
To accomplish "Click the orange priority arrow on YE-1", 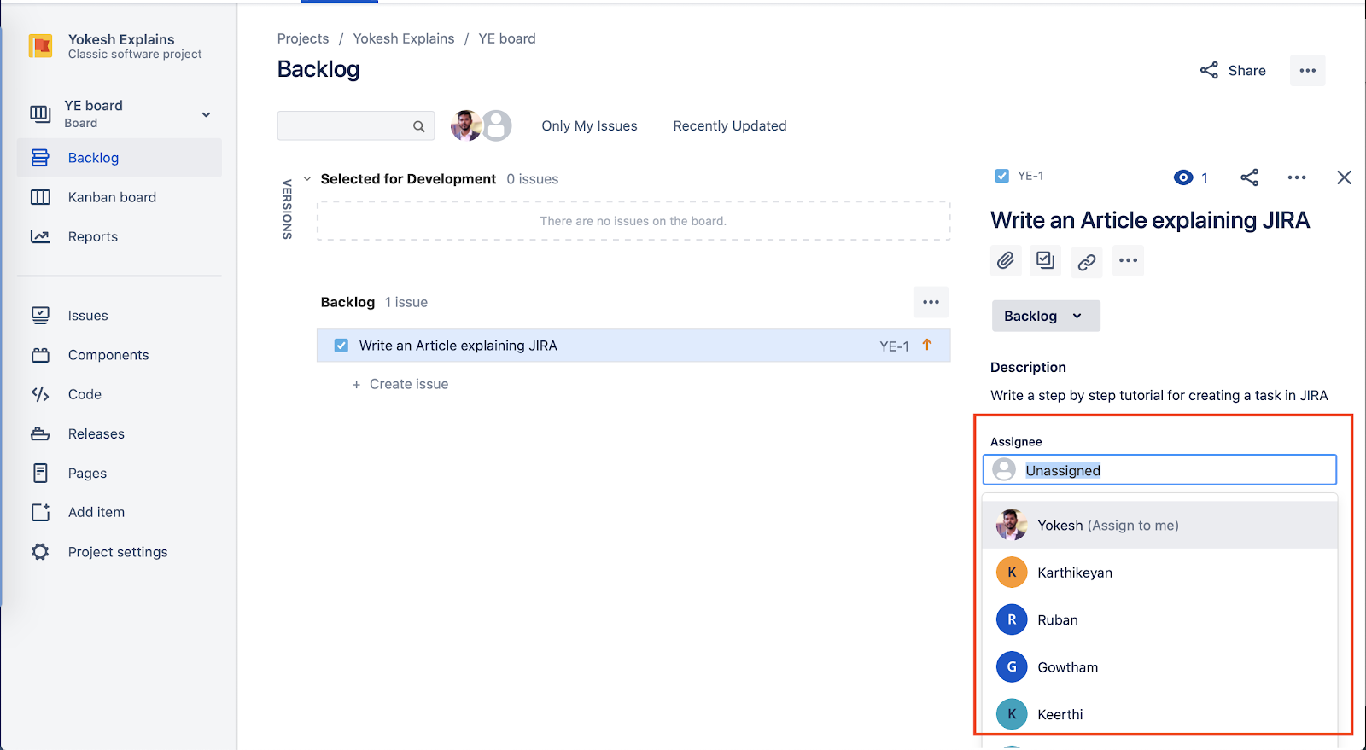I will [x=927, y=345].
